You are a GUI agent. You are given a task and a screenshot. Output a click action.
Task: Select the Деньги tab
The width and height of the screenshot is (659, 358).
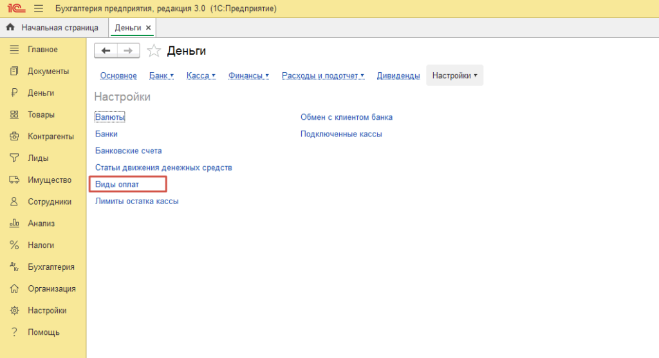tap(128, 28)
